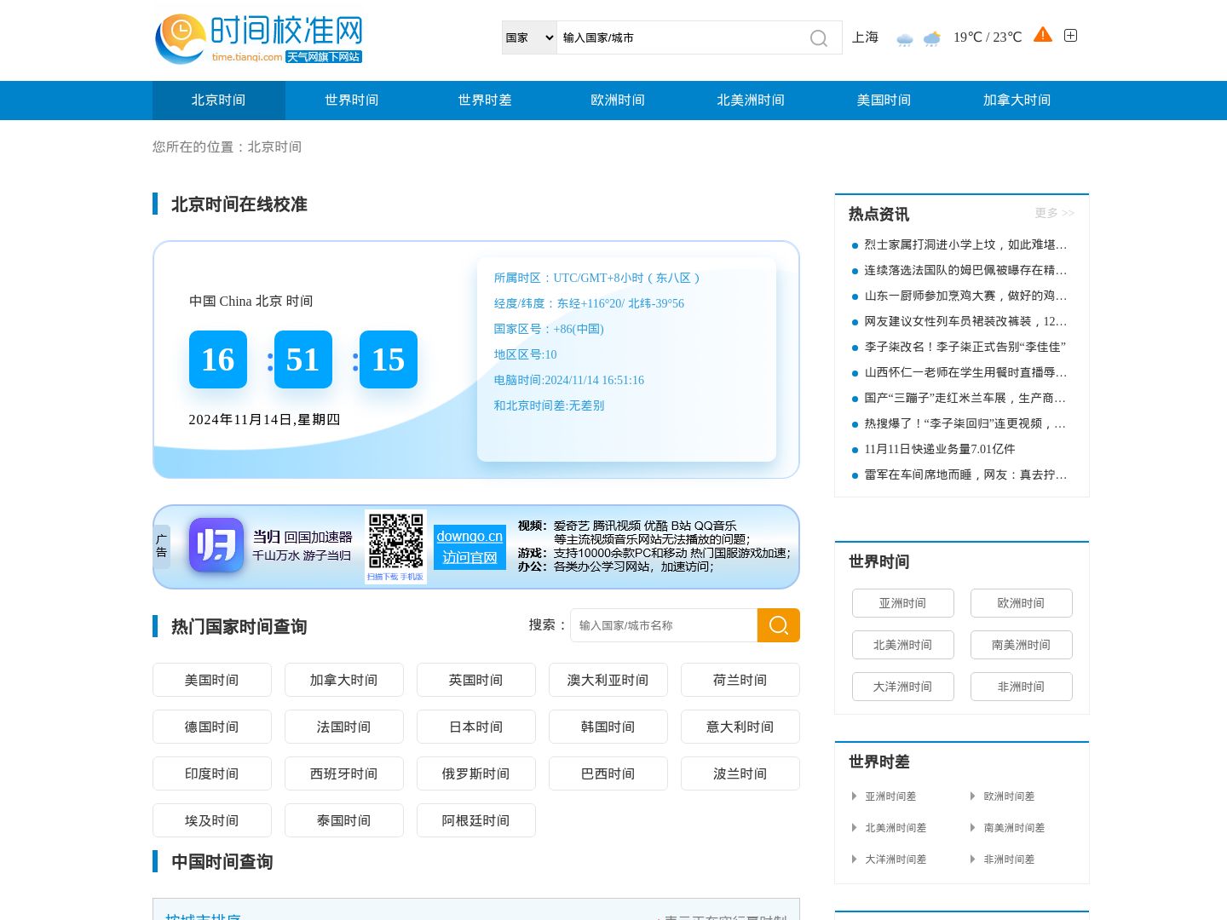The image size is (1227, 920).
Task: Focus the 输入国家/城市名称 search field
Action: tap(664, 625)
